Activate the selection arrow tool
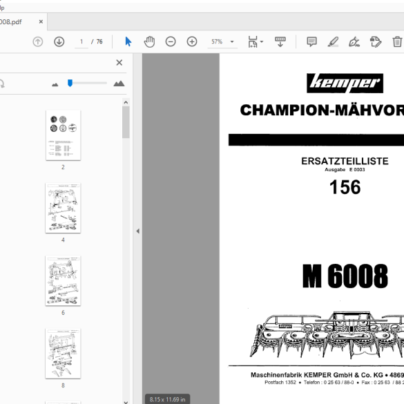Image resolution: width=404 pixels, height=404 pixels. point(128,41)
